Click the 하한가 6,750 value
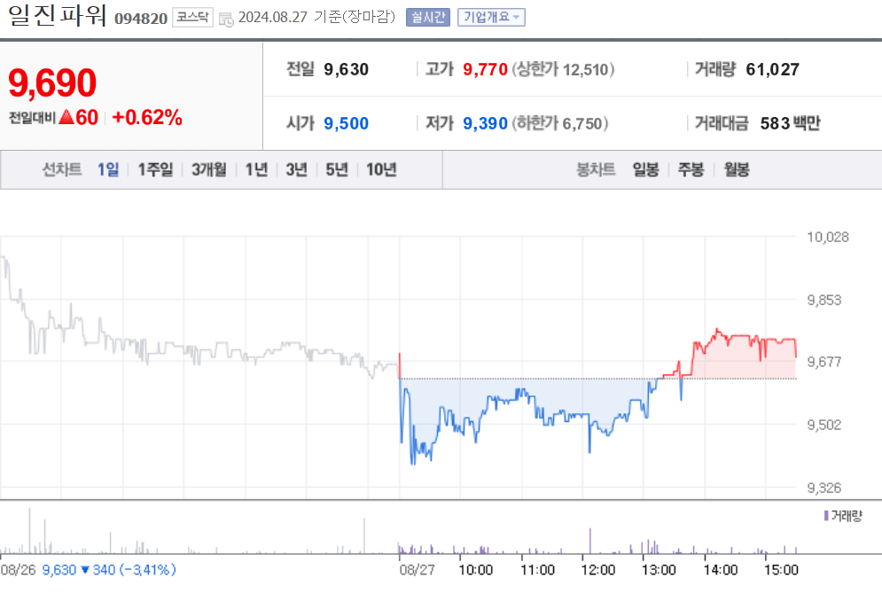This screenshot has width=882, height=602. pyautogui.click(x=559, y=123)
